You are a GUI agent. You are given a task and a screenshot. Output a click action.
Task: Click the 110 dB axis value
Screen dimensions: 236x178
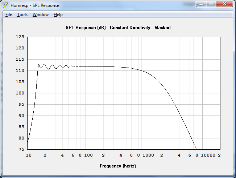click(x=20, y=70)
